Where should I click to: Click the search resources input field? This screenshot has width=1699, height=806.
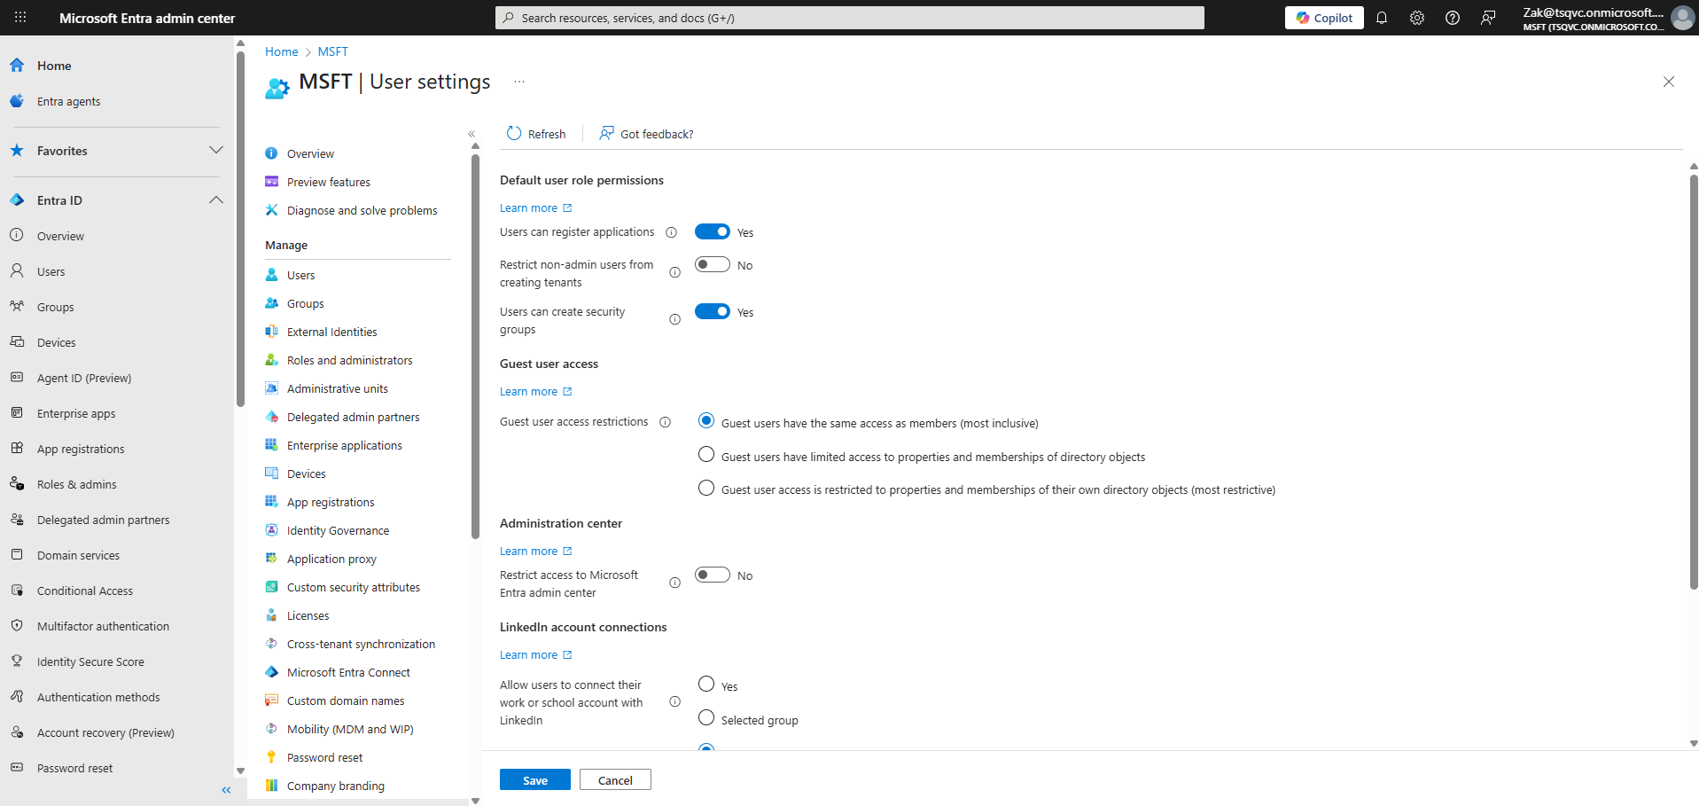[x=849, y=18]
